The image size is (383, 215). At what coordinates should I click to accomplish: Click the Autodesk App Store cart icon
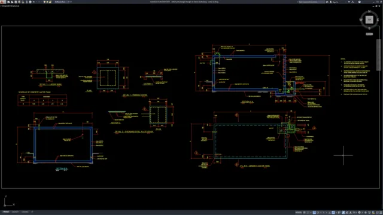(x=349, y=2)
